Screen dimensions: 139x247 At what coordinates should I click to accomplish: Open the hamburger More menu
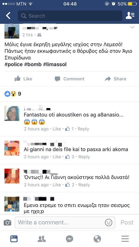(125, 239)
